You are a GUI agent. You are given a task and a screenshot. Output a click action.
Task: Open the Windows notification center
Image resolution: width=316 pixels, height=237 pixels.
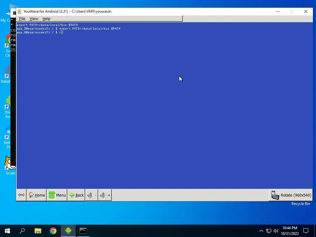click(306, 231)
